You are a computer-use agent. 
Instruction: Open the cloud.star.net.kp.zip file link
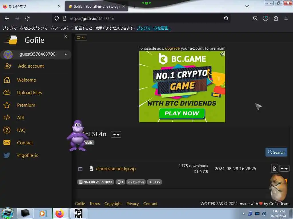point(116,169)
